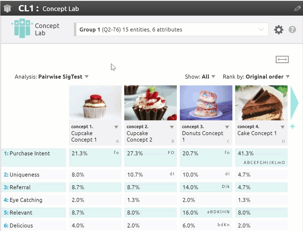303x231 pixels.
Task: Click the fit-width double arrow icon
Action: 282,59
